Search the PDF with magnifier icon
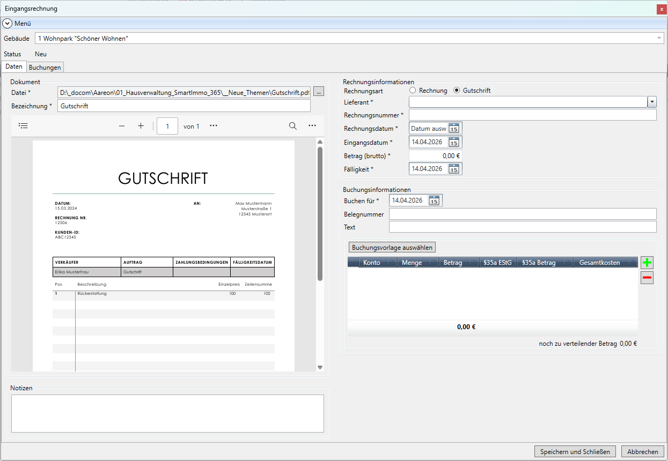Viewport: 668px width, 461px height. click(x=293, y=126)
